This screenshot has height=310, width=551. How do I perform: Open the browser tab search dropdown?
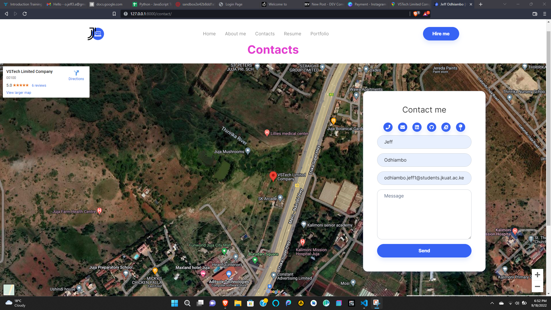504,4
